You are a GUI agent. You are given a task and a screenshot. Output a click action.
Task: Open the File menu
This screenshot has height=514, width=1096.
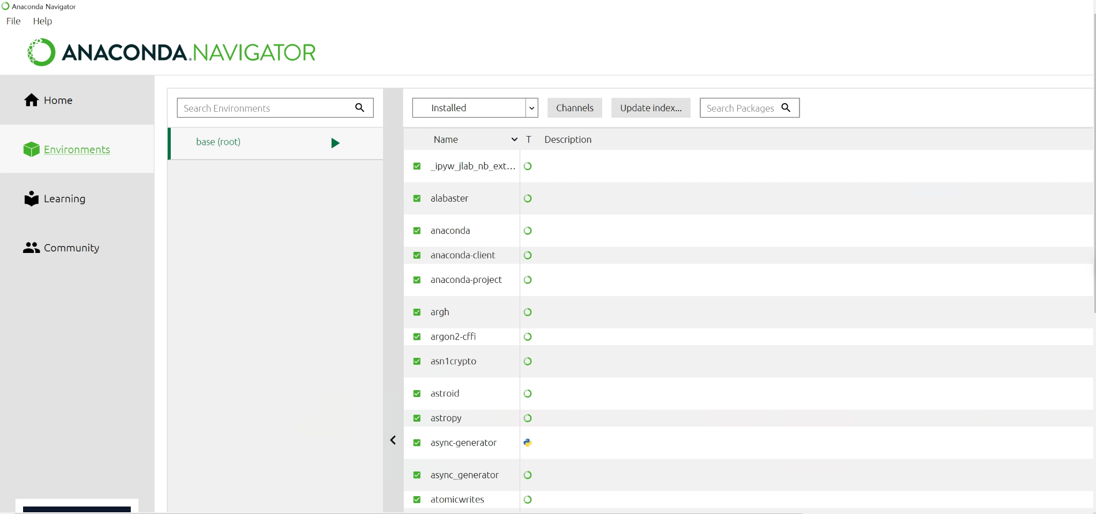(13, 21)
